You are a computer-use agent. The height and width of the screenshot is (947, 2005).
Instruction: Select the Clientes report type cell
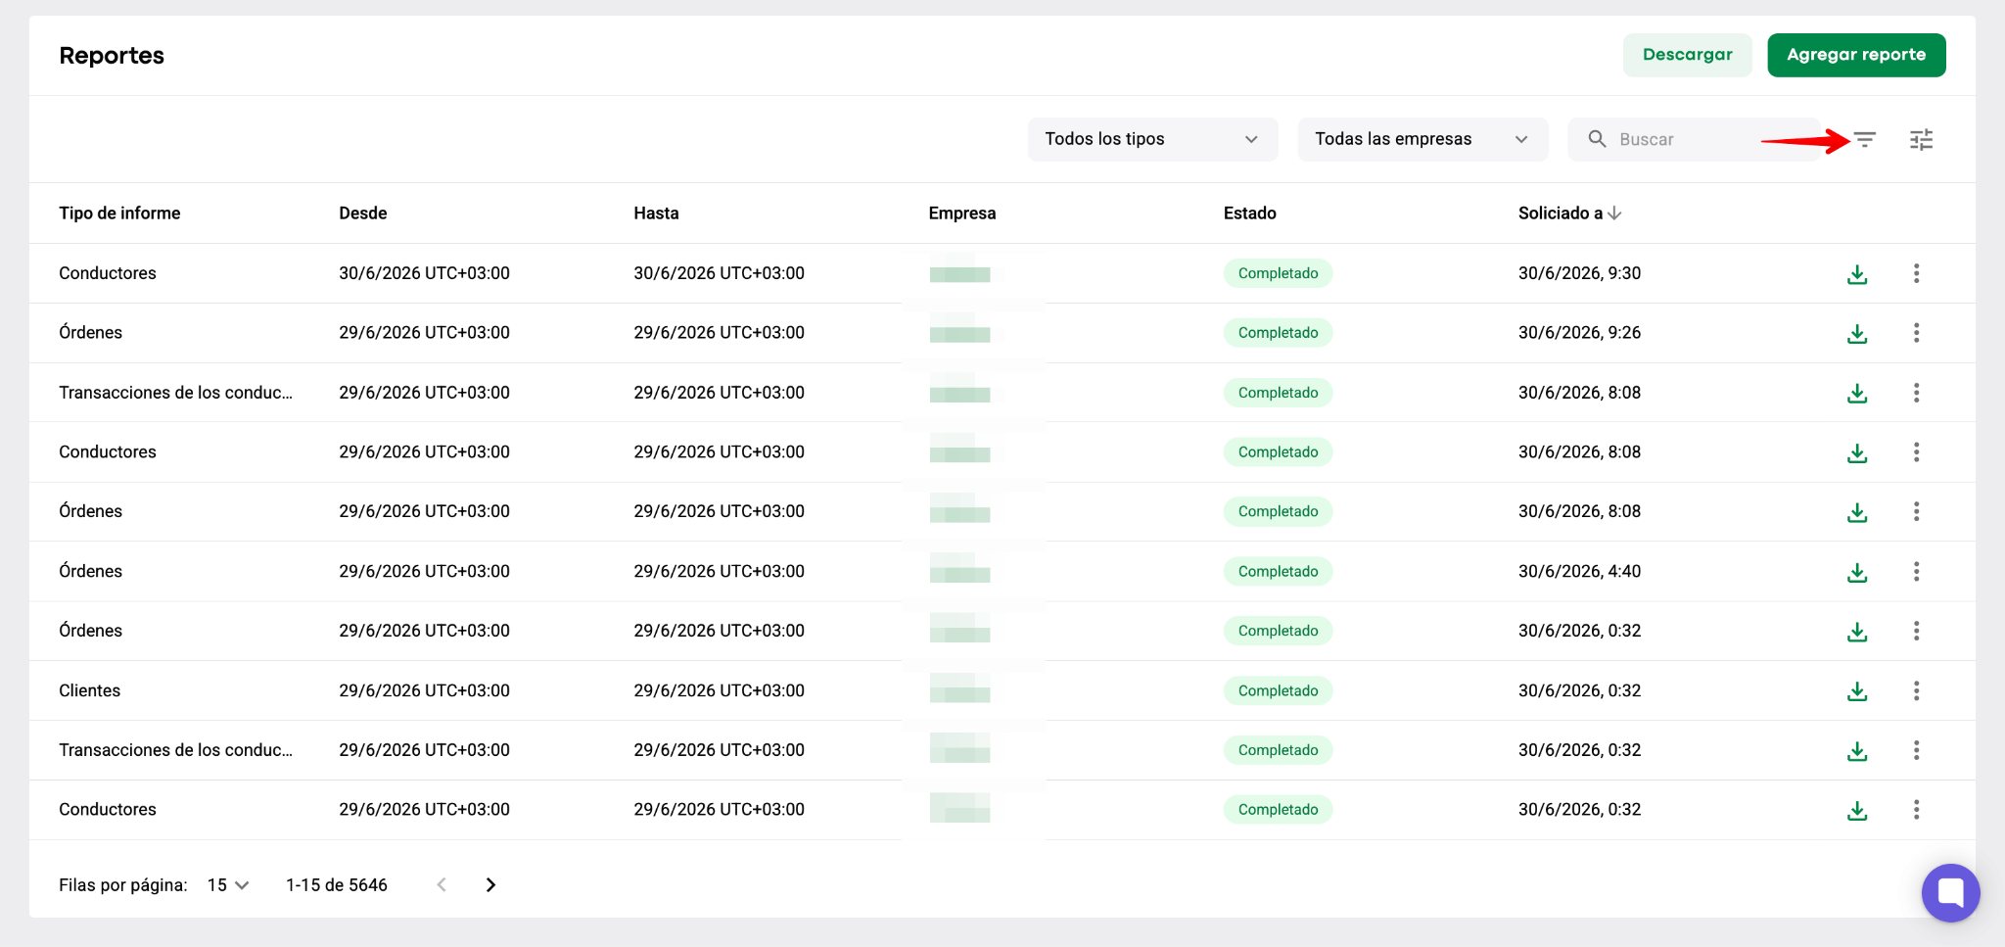coord(89,690)
